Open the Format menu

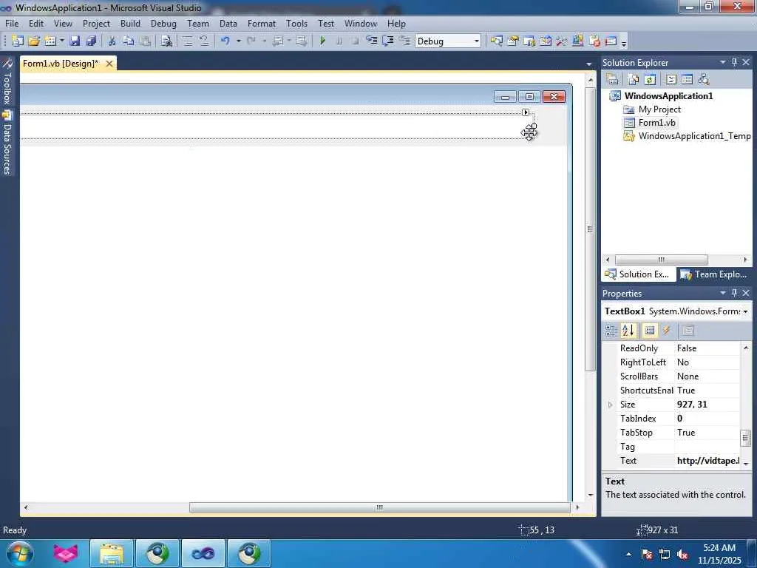pos(261,23)
